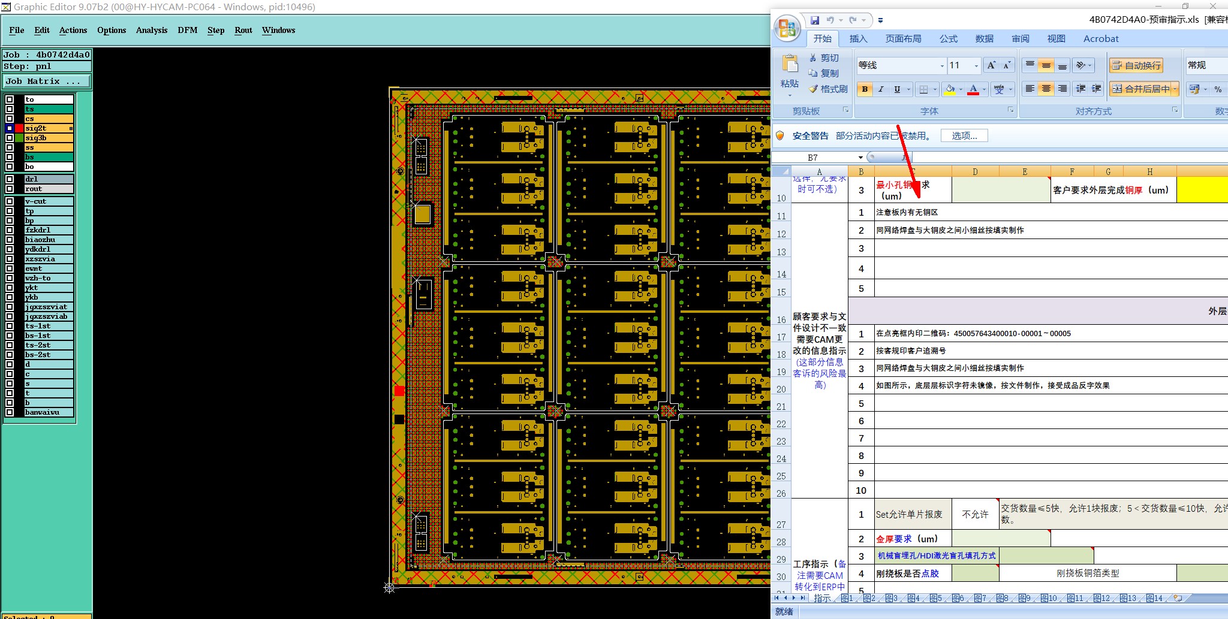This screenshot has width=1228, height=619.
Task: Click the Redo icon in Excel
Action: (x=853, y=20)
